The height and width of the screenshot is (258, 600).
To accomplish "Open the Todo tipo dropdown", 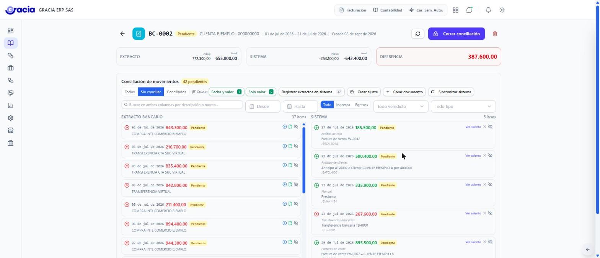I will [463, 106].
